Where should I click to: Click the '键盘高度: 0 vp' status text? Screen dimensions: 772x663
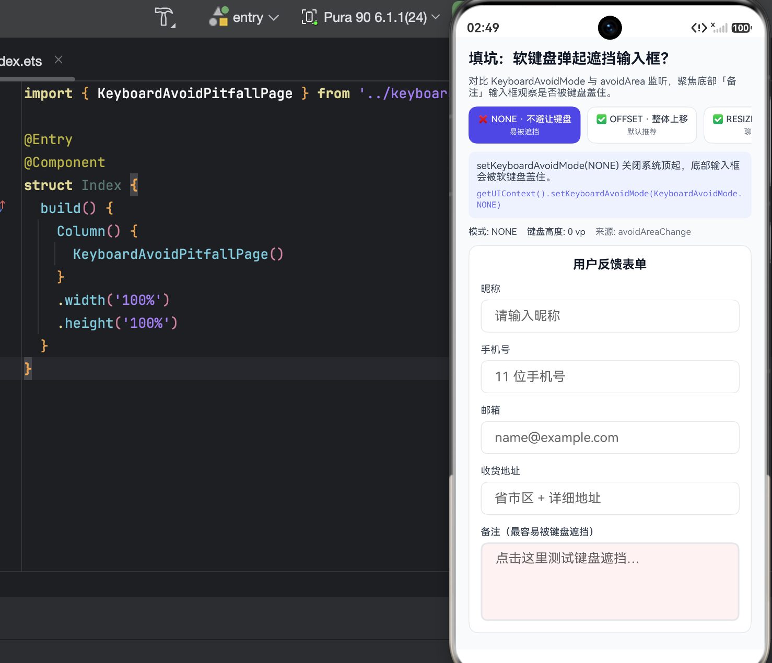tap(556, 232)
